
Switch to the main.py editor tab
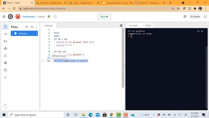[x=49, y=26]
